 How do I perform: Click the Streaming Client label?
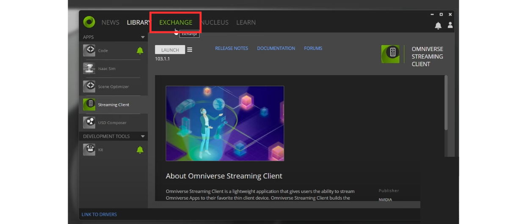[113, 105]
